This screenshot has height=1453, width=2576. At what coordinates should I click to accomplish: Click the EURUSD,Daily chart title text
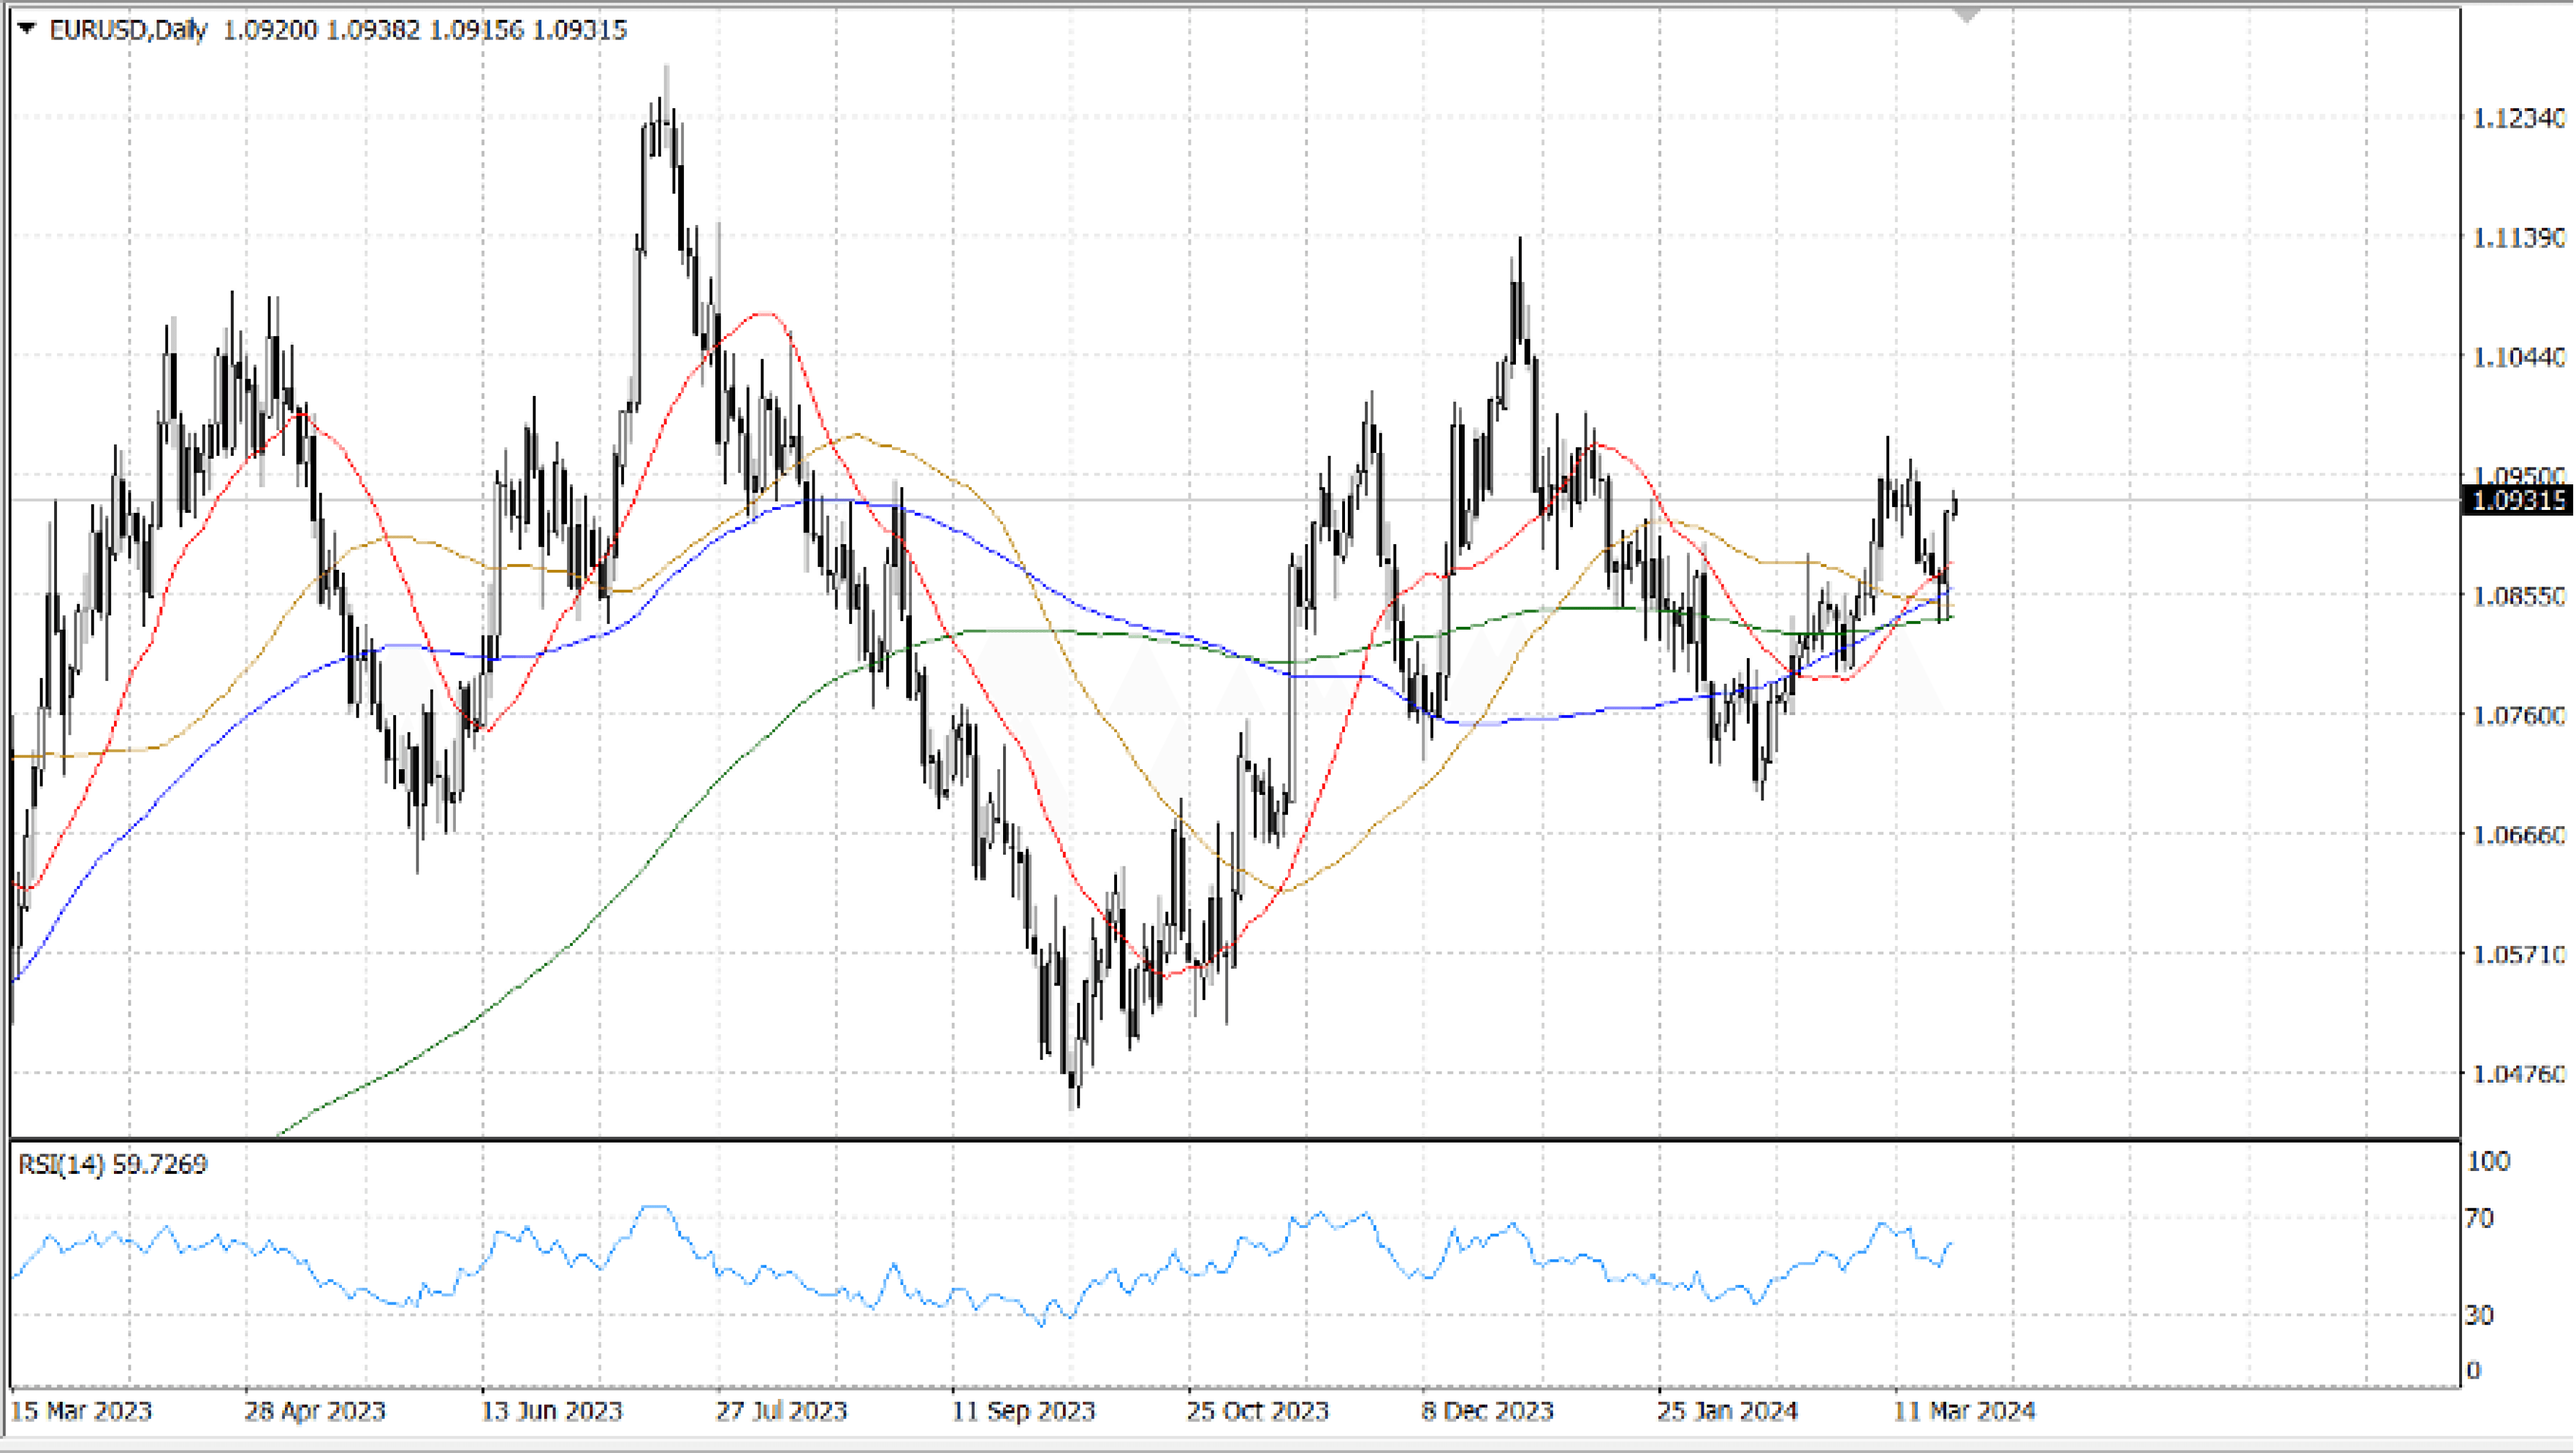[x=127, y=30]
